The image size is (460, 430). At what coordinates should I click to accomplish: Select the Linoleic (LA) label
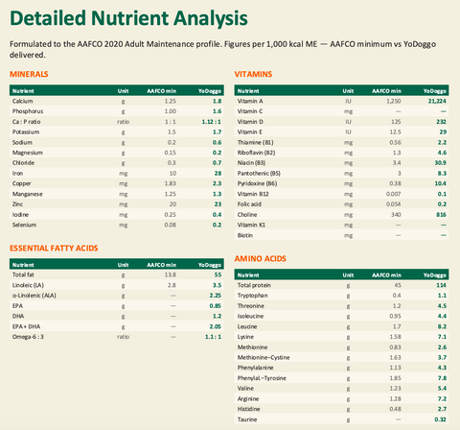(28, 285)
